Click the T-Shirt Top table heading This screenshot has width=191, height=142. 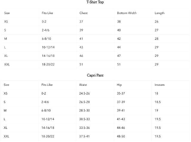(x=95, y=2)
